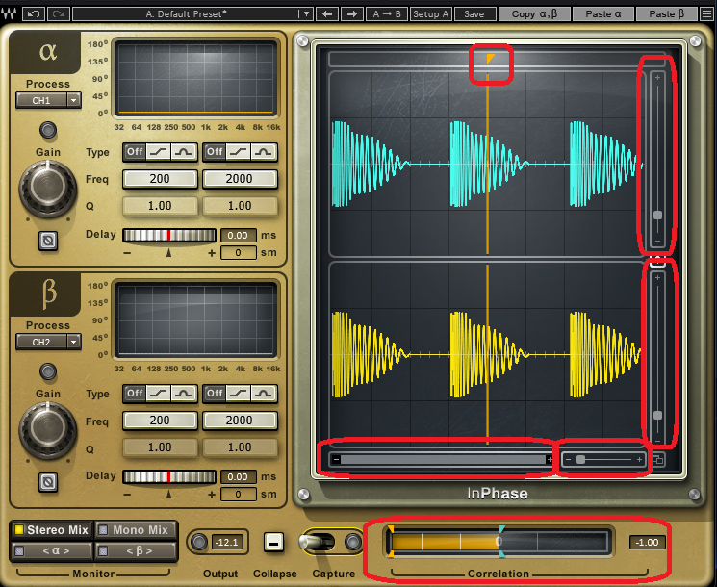Load the previous preset with left arrow
The height and width of the screenshot is (587, 717).
pos(328,13)
